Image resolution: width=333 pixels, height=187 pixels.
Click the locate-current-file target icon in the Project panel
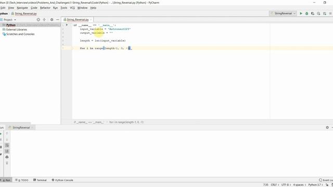click(x=38, y=20)
